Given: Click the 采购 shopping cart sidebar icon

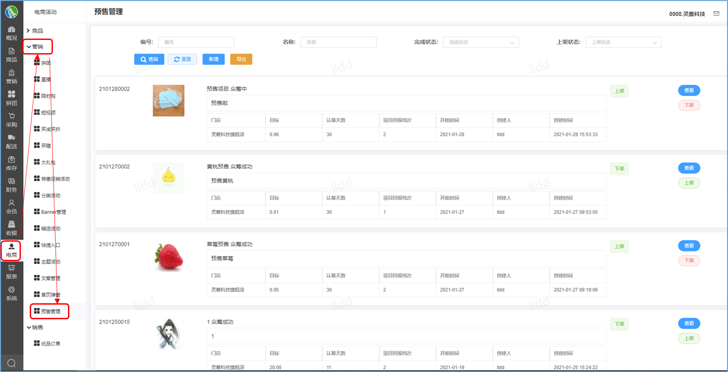Looking at the screenshot, I should tap(12, 120).
